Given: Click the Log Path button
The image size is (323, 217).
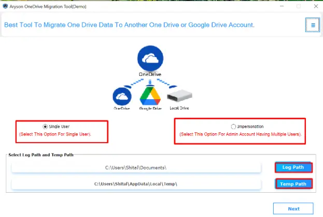Looking at the screenshot, I should click(293, 167).
